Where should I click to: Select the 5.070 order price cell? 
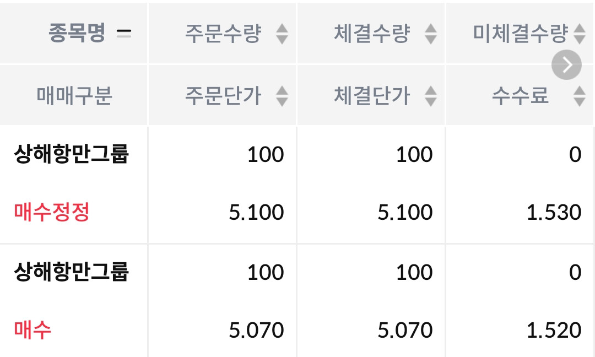256,331
